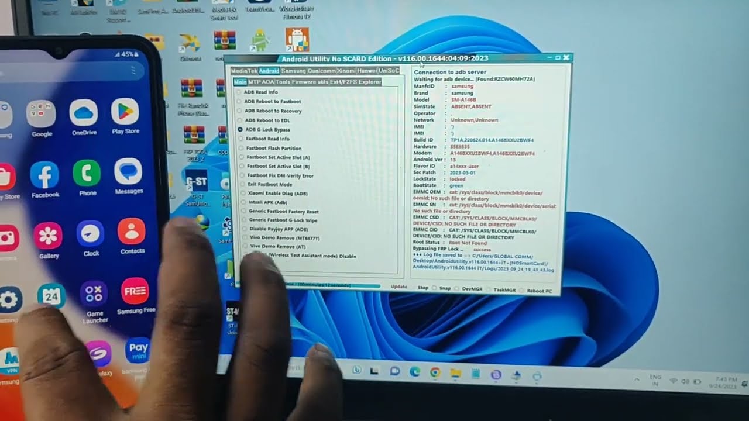The width and height of the screenshot is (749, 421).
Task: Switch to the MediaTek tab
Action: [243, 71]
